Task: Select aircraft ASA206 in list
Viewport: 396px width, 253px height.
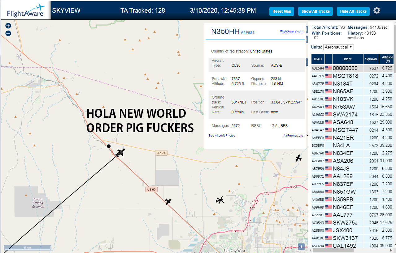Action: [352, 161]
